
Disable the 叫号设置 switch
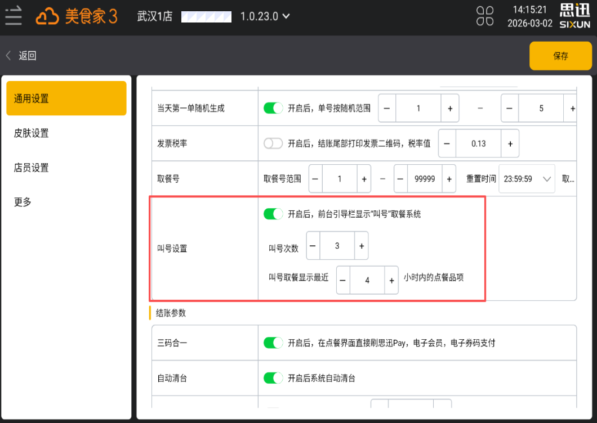point(273,214)
